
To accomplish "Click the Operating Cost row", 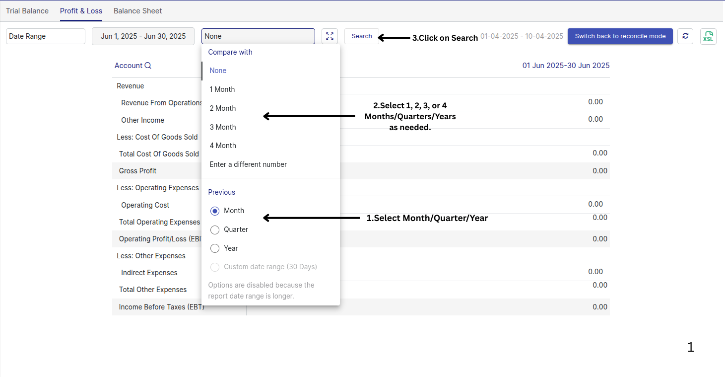I will (361, 205).
